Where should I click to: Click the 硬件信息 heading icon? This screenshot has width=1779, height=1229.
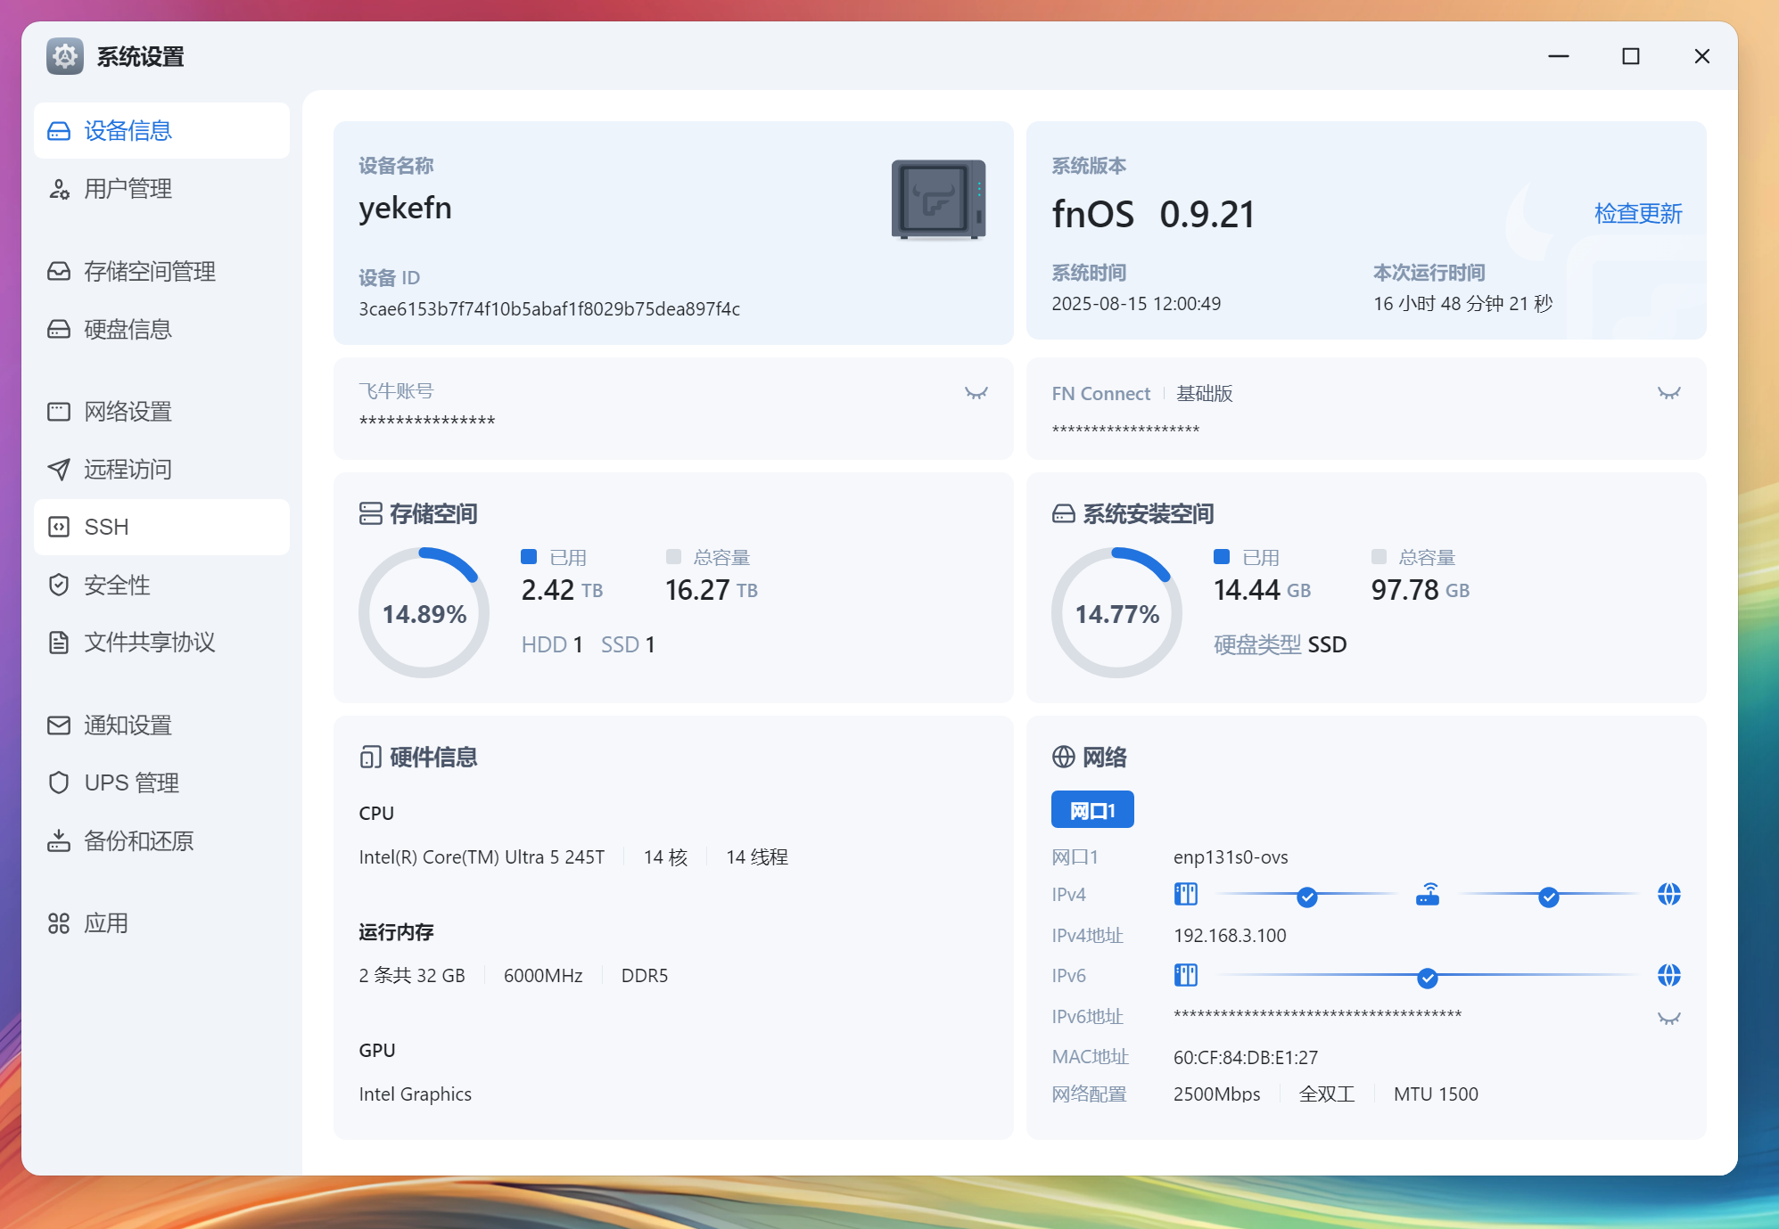pyautogui.click(x=371, y=758)
